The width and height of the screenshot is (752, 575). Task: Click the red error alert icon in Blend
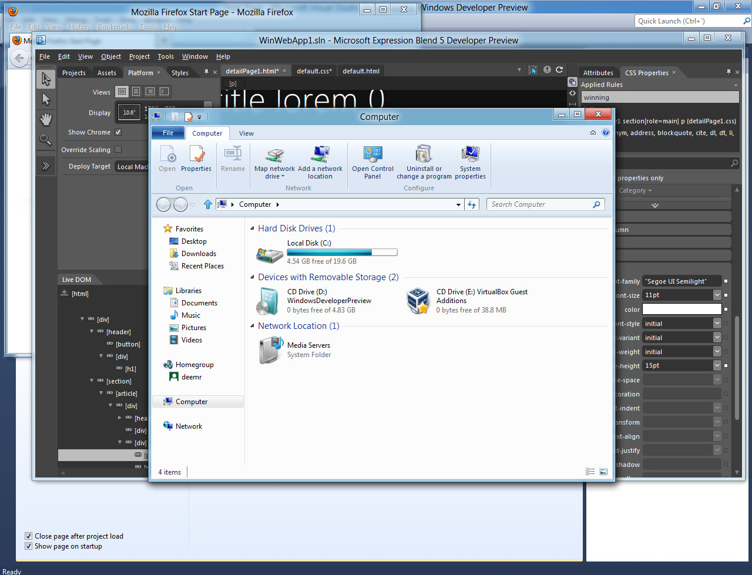(547, 70)
